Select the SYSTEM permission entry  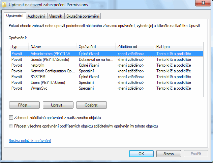click(38, 77)
